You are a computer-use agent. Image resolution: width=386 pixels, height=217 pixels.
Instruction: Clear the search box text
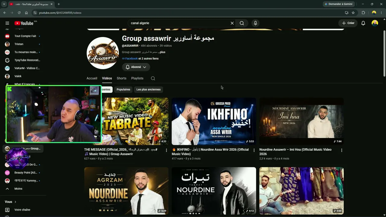pyautogui.click(x=232, y=23)
